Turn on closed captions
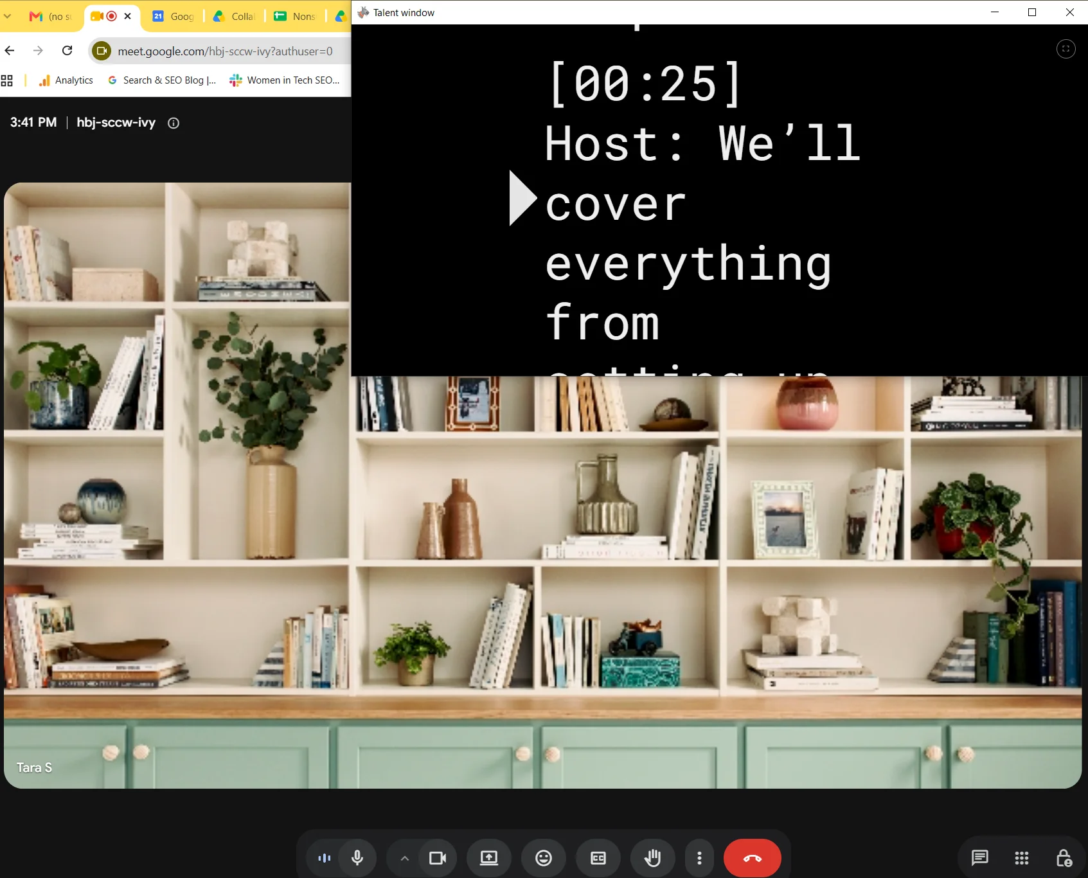 [x=598, y=858]
